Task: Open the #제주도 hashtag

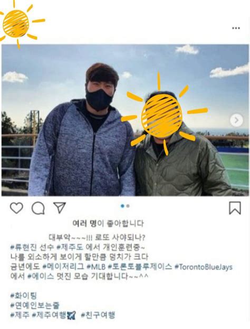Action: point(70,247)
